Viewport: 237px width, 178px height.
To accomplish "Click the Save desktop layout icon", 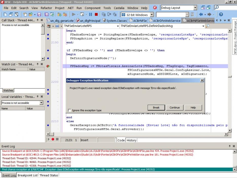I will [x=203, y=8].
